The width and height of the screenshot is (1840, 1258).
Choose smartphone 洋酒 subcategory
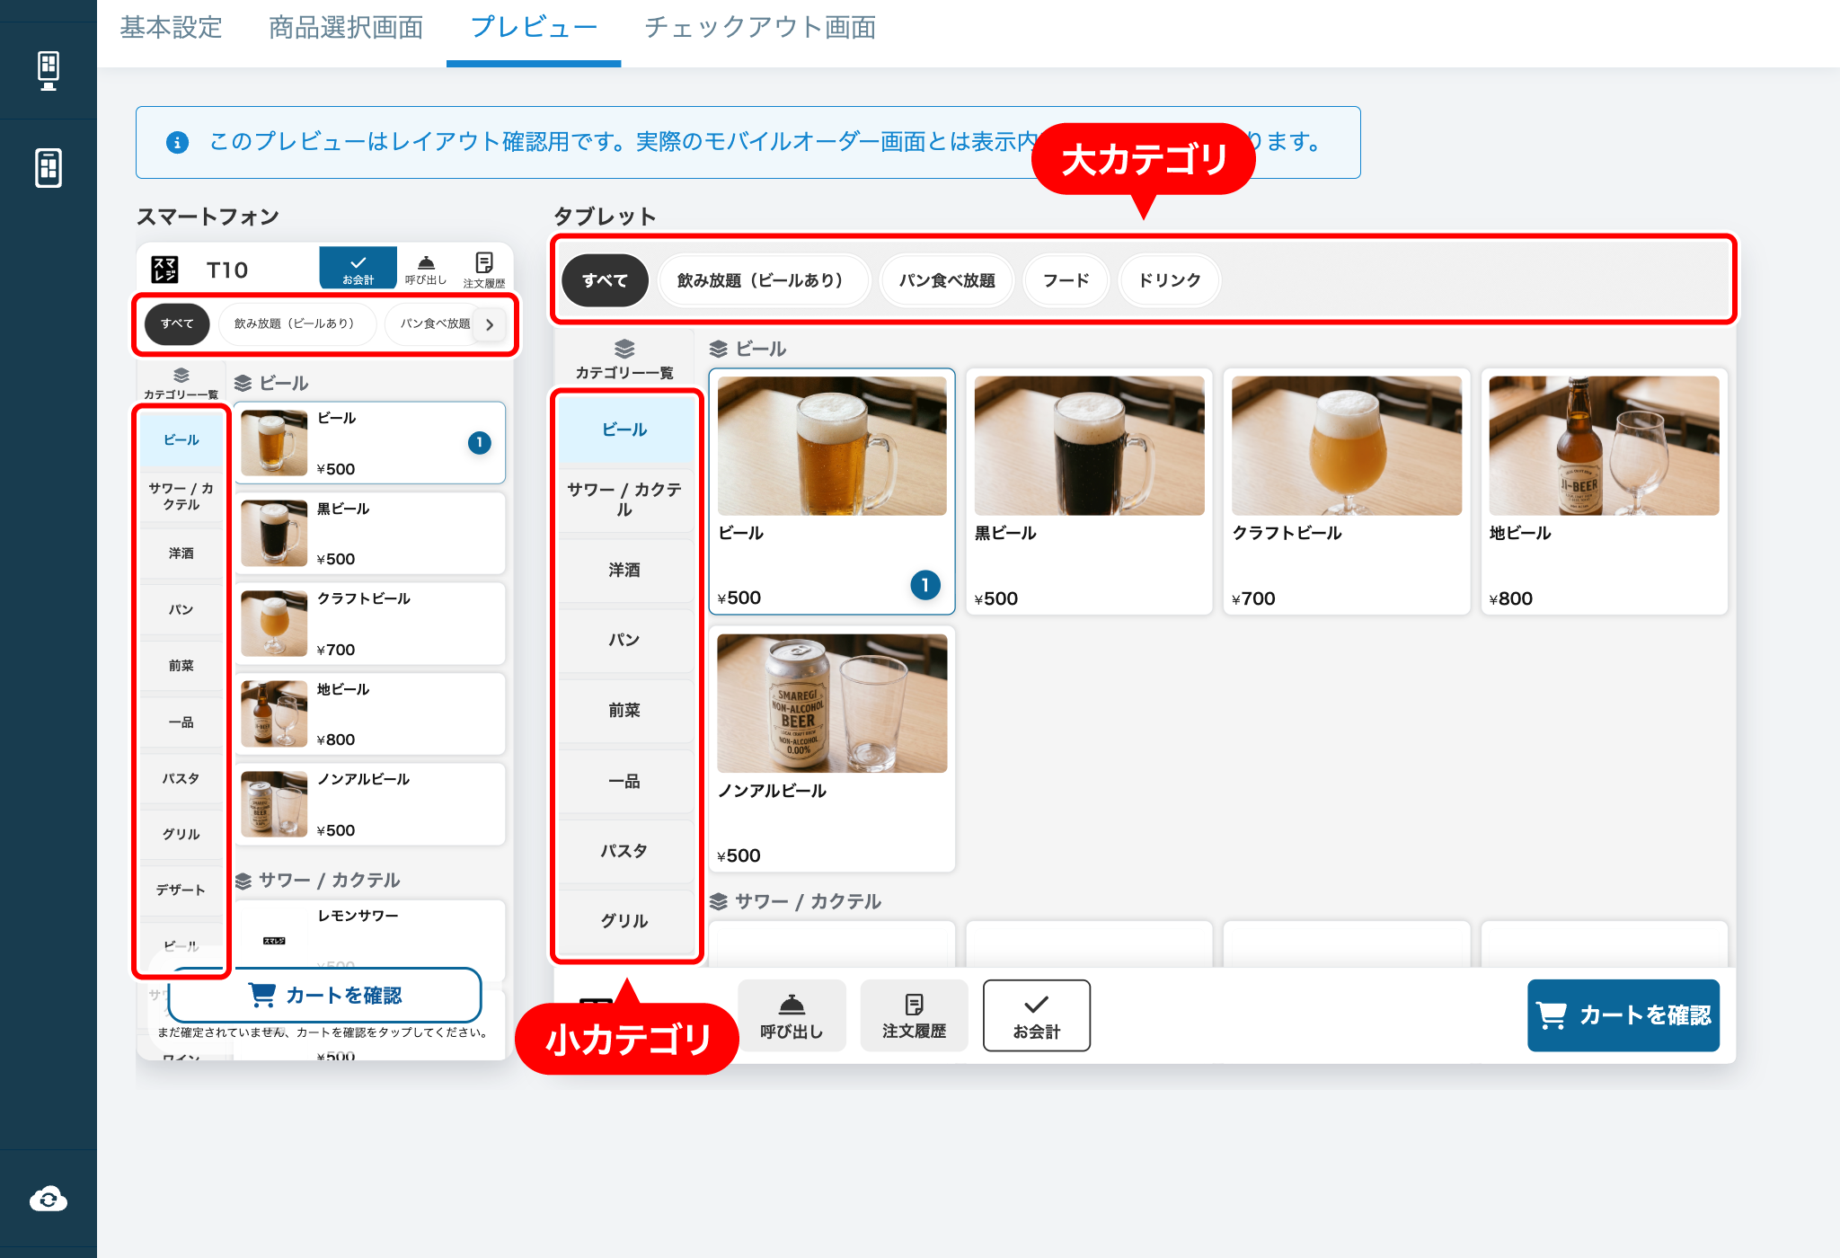point(181,553)
